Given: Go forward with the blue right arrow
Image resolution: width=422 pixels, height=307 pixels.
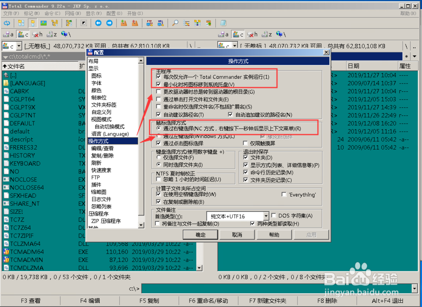Looking at the screenshot, I should click(x=109, y=23).
